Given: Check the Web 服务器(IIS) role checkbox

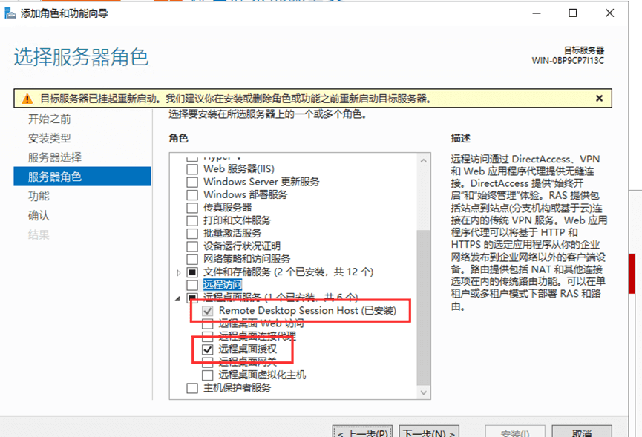Looking at the screenshot, I should tap(192, 169).
